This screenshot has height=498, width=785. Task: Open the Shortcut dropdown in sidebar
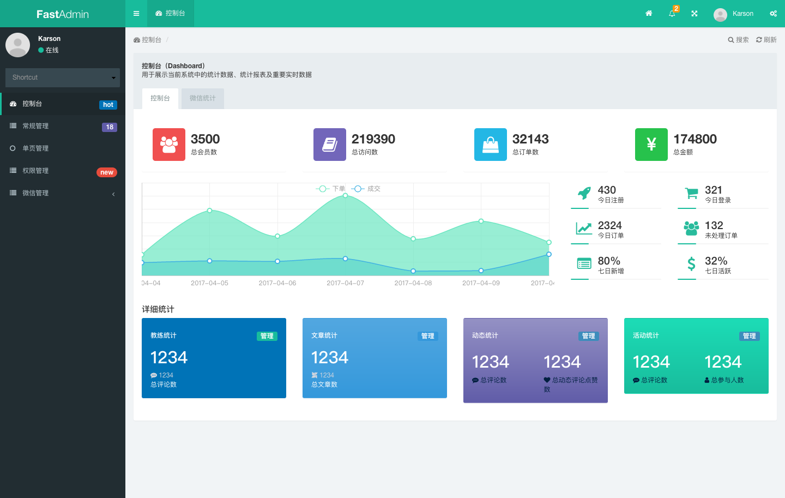62,77
